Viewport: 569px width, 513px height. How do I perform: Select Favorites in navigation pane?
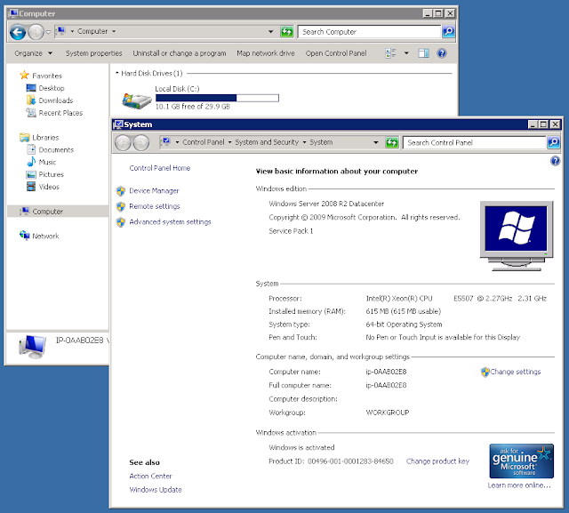(x=47, y=76)
